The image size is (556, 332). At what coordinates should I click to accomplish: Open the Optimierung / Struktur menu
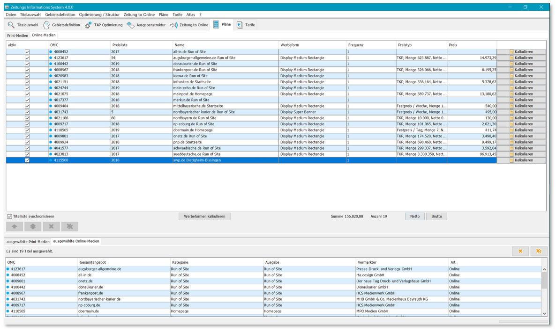click(x=99, y=15)
